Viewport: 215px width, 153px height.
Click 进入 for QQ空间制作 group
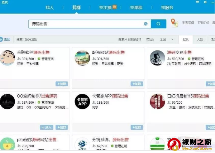pos(46,127)
